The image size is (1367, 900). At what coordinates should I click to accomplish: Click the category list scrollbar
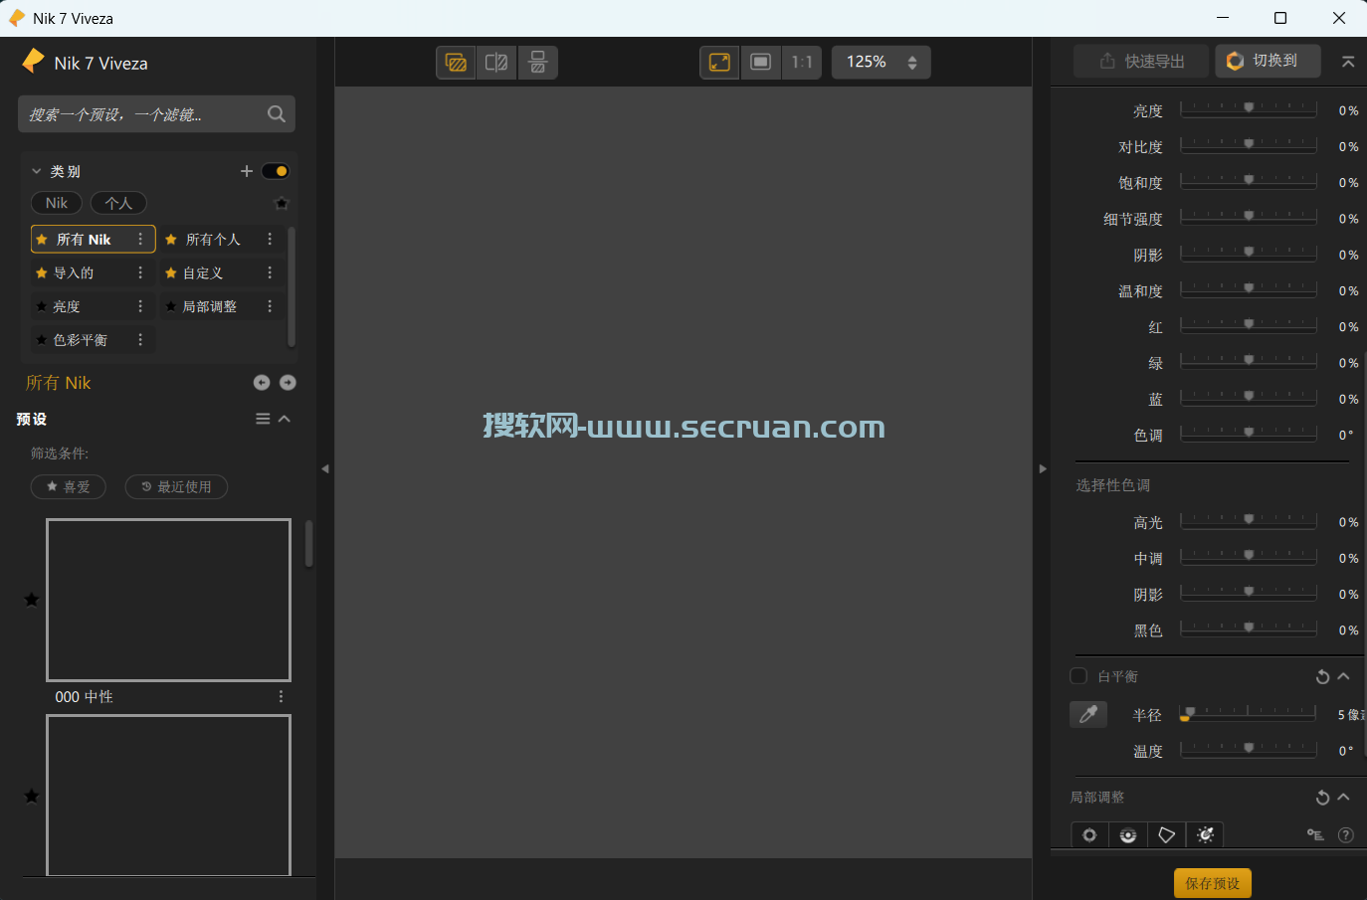(x=292, y=287)
